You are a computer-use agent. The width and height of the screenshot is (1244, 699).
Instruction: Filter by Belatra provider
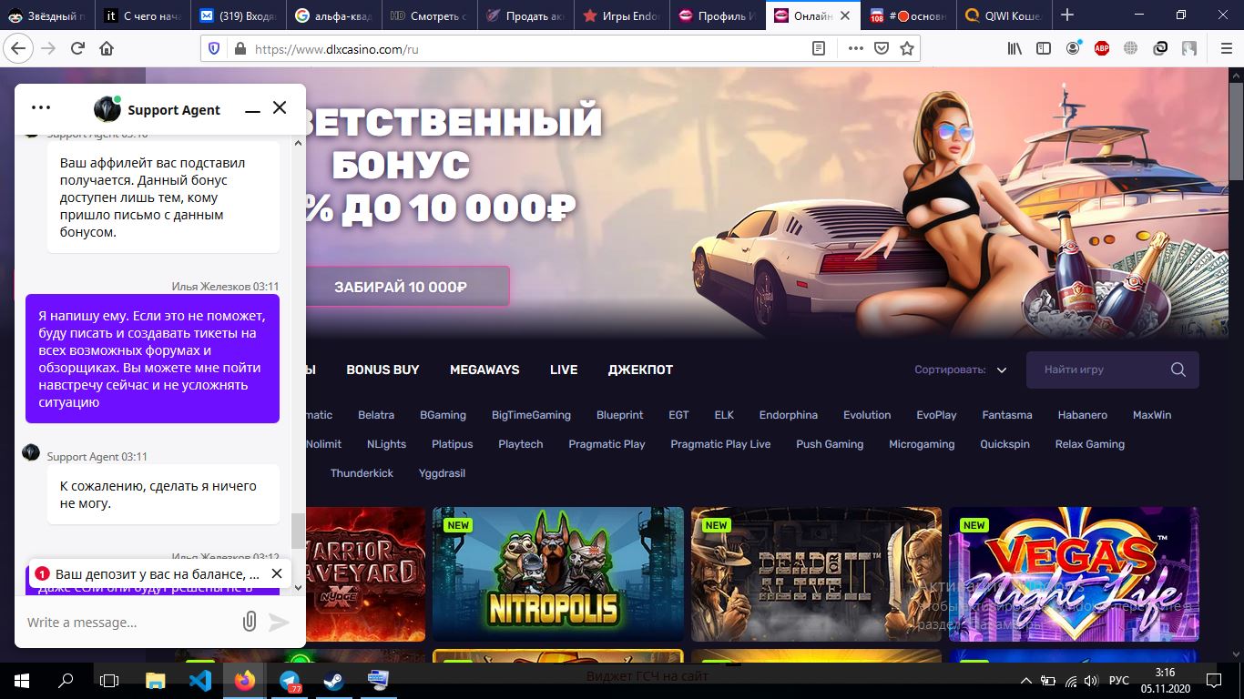pyautogui.click(x=376, y=415)
